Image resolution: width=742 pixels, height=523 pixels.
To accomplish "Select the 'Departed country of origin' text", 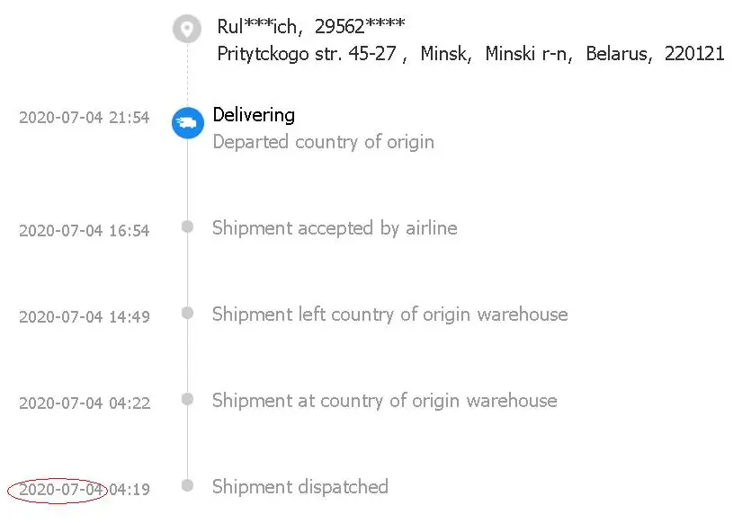I will [x=323, y=142].
